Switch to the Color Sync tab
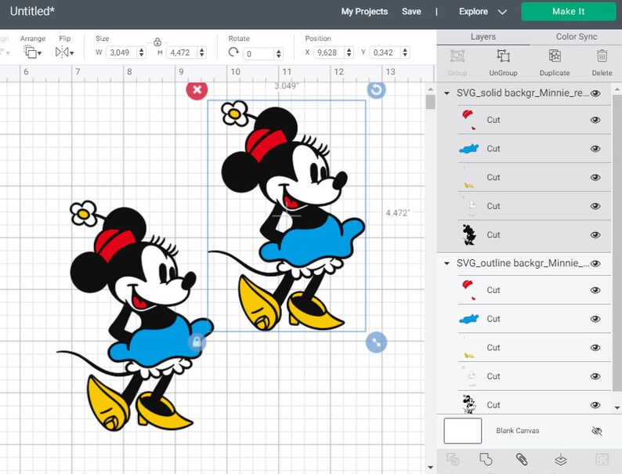Screen dimensions: 622x474 pos(576,37)
